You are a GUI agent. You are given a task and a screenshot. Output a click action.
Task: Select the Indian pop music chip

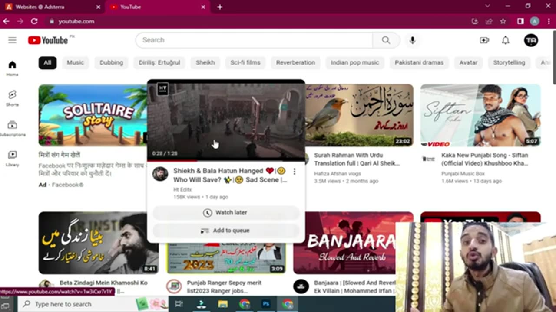click(355, 63)
